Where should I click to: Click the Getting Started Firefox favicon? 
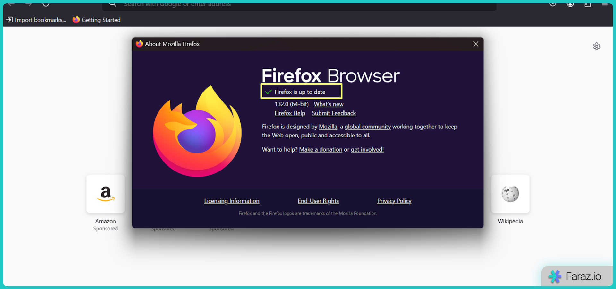click(76, 20)
